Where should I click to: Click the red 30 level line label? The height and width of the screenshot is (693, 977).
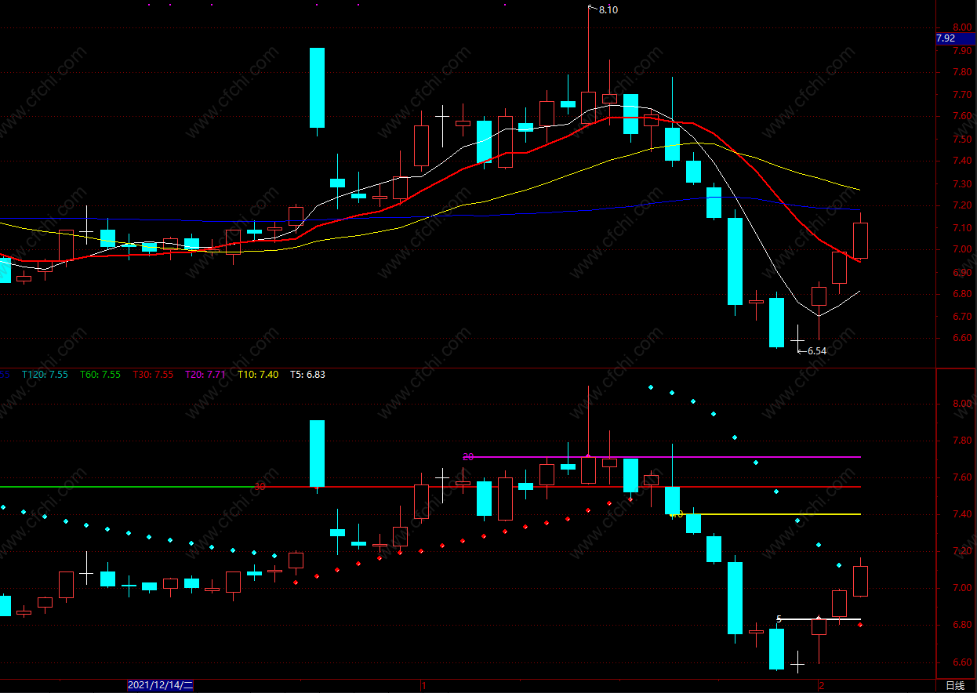(260, 487)
